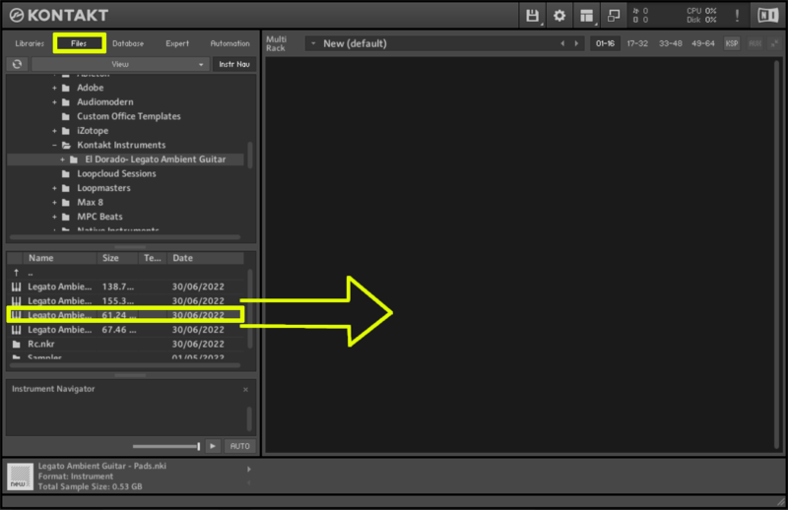Open the workspace layout icon
The image size is (788, 510).
point(586,16)
